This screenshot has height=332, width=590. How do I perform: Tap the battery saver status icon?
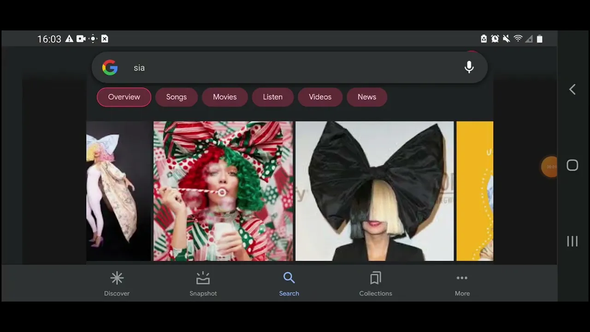tap(484, 39)
